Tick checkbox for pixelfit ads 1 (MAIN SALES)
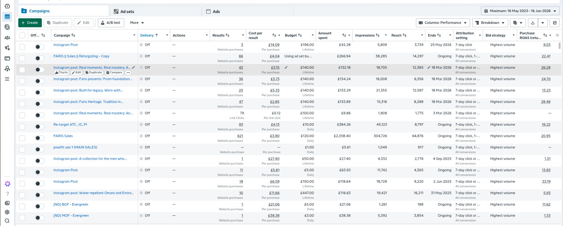 coord(22,149)
